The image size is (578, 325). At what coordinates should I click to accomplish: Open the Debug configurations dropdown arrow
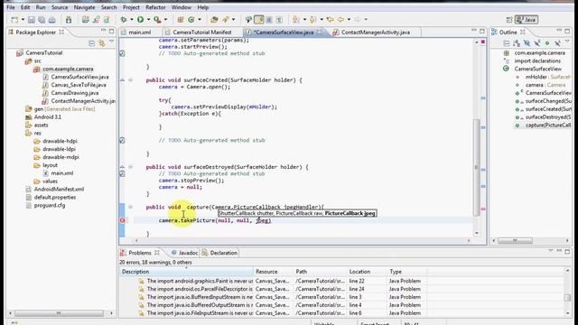click(132, 20)
